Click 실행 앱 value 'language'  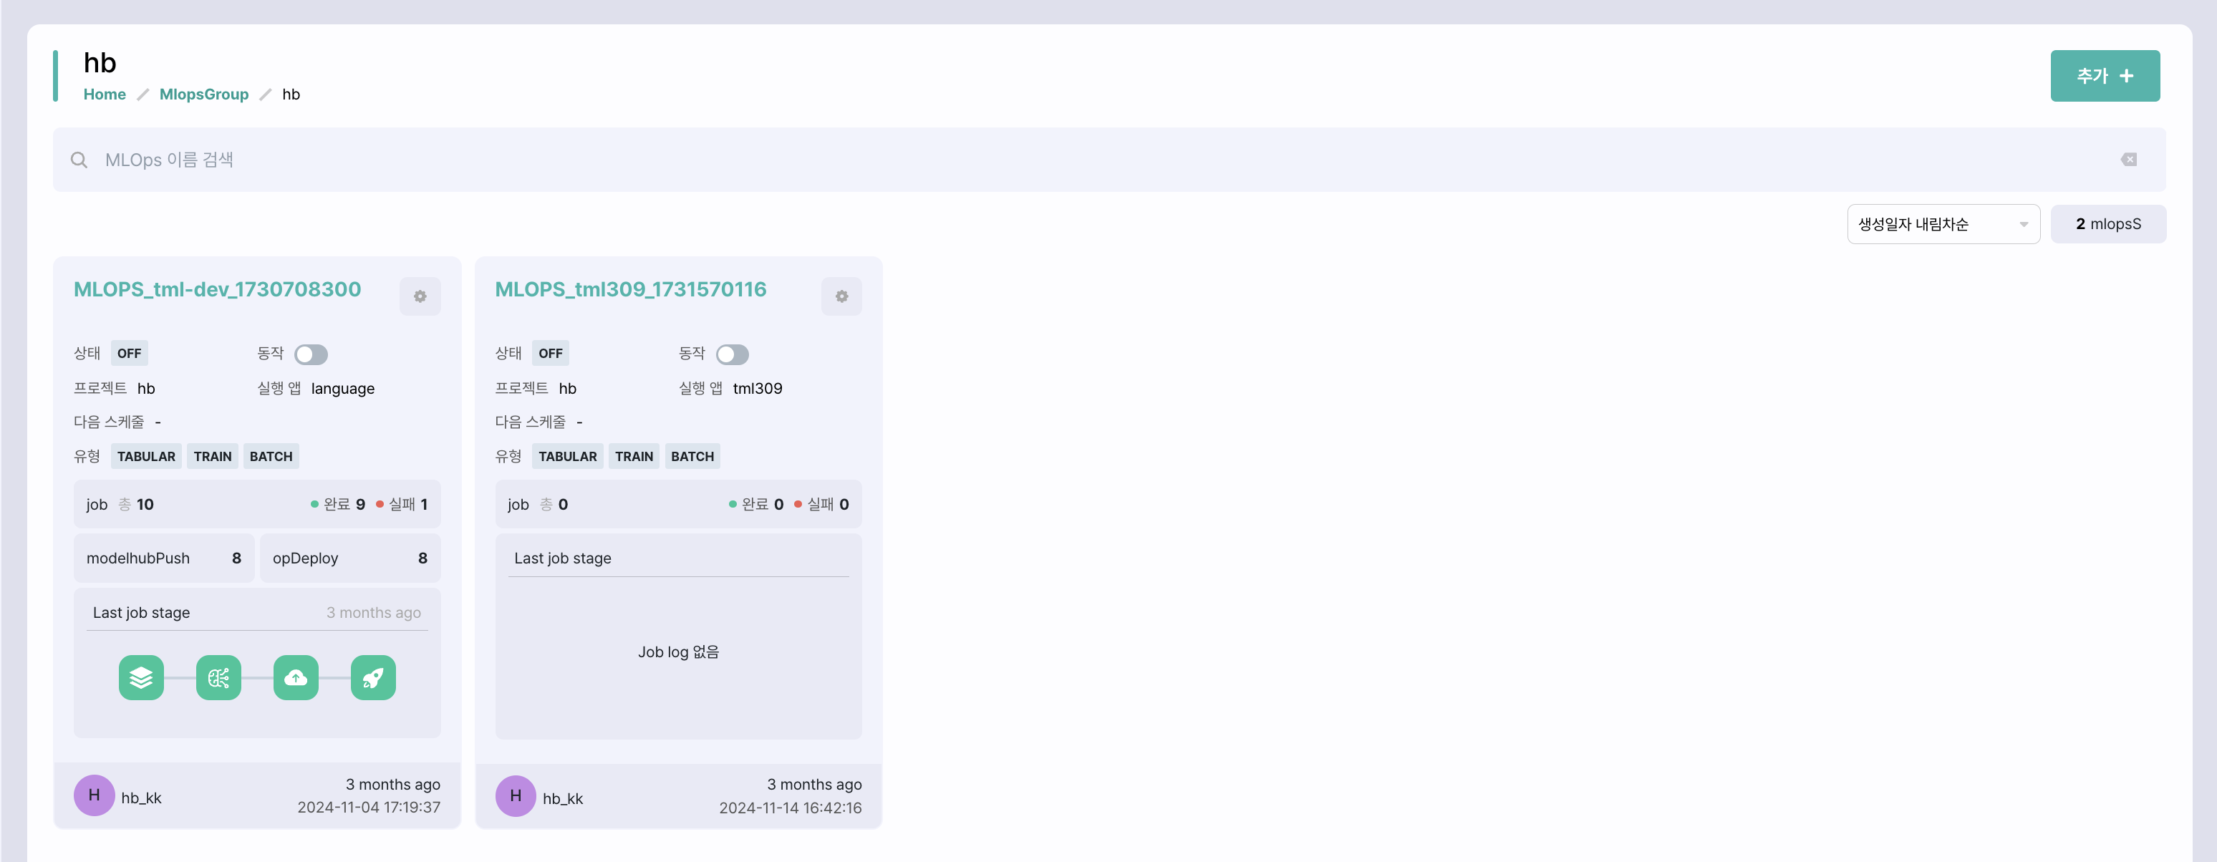pos(342,389)
